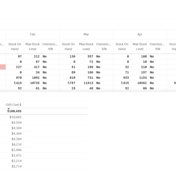Select the Feb month column header

point(33,34)
